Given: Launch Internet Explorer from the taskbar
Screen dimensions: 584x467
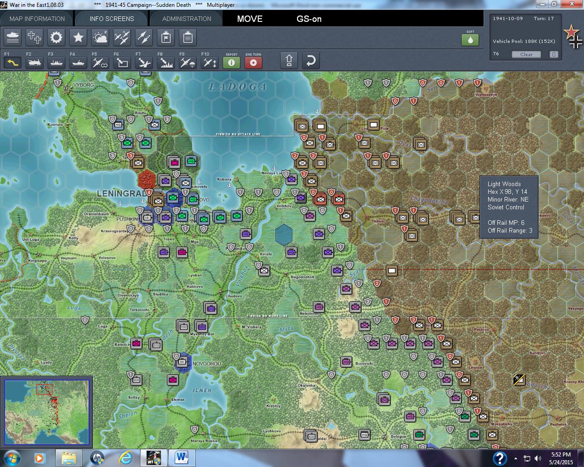Looking at the screenshot, I should (125, 457).
